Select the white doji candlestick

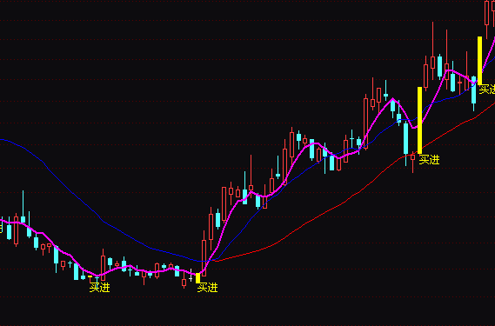tap(191, 276)
